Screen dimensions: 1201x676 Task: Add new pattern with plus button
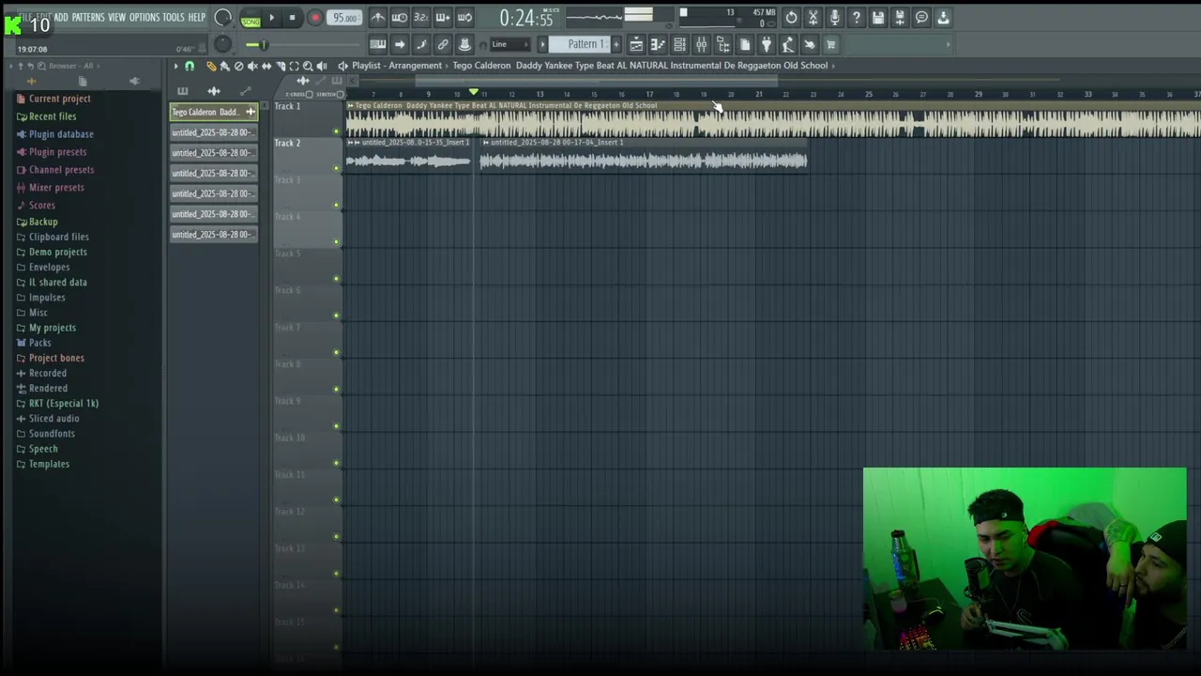pyautogui.click(x=616, y=44)
